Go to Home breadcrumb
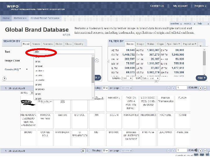This screenshot has height=158, width=210. (6, 18)
